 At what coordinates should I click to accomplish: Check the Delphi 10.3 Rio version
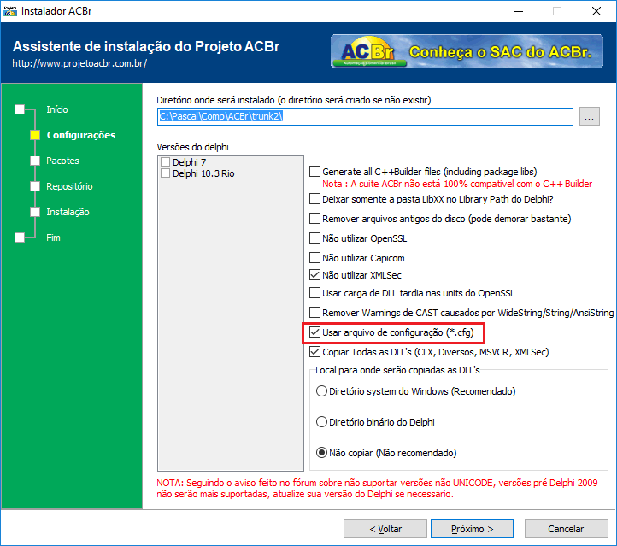(x=165, y=173)
